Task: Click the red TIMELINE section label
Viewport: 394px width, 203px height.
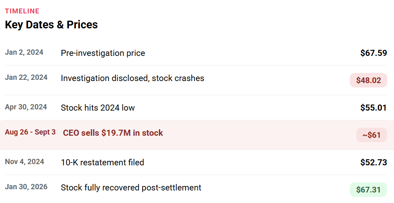Action: 22,11
